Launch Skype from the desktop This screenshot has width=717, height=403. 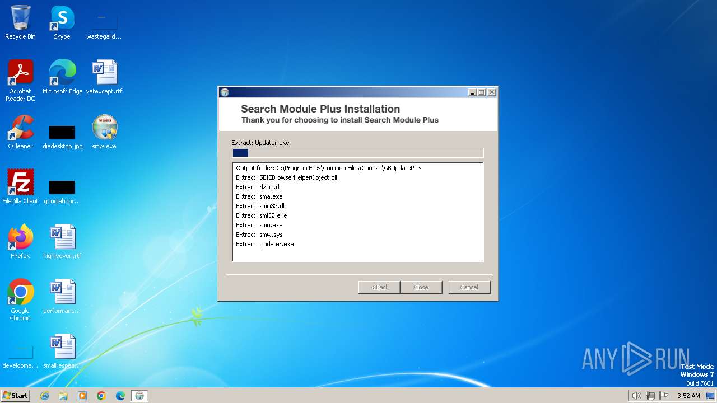click(x=62, y=22)
